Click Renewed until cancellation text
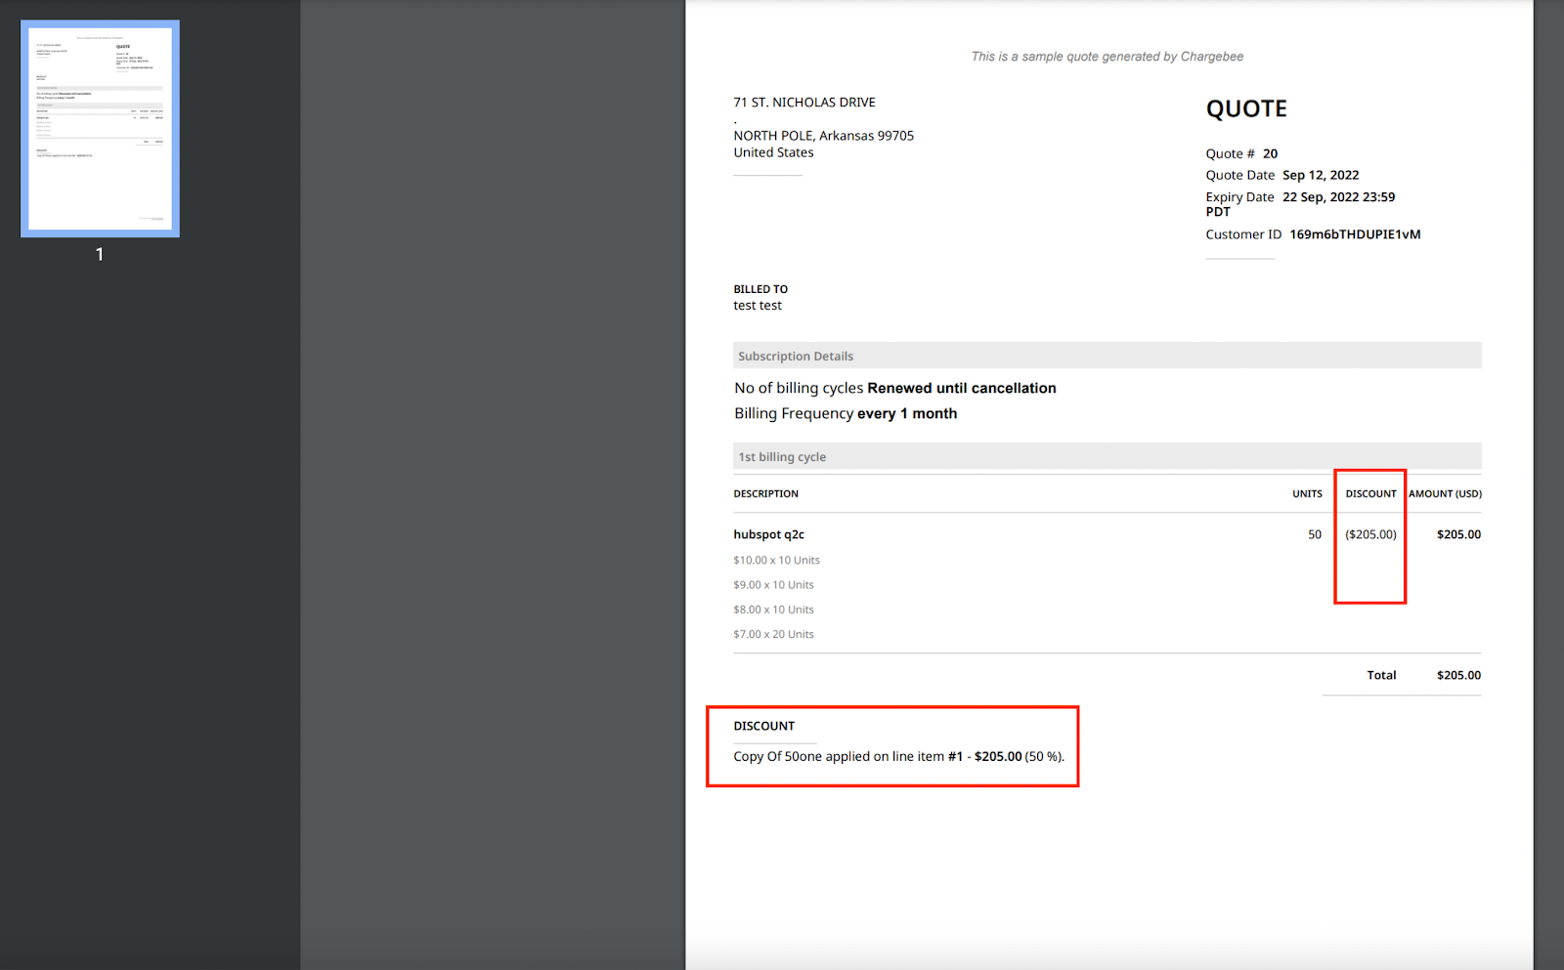This screenshot has height=970, width=1564. [962, 388]
